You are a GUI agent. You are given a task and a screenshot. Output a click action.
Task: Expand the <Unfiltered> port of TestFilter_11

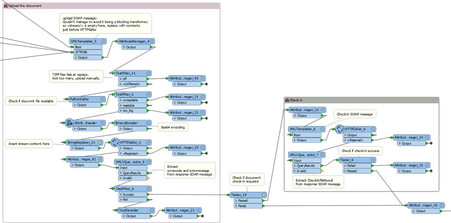click(121, 84)
